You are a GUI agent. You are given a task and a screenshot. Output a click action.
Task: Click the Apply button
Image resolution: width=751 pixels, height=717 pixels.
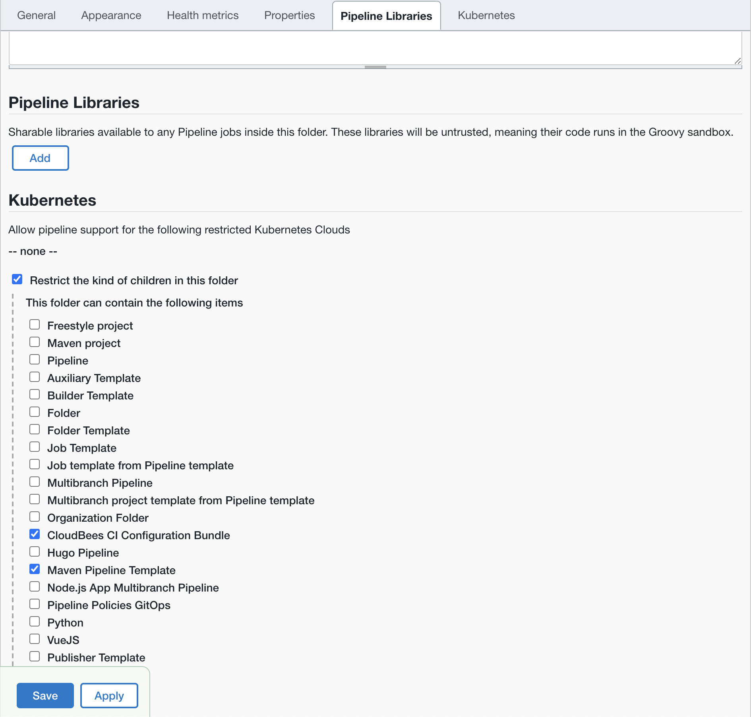(109, 696)
